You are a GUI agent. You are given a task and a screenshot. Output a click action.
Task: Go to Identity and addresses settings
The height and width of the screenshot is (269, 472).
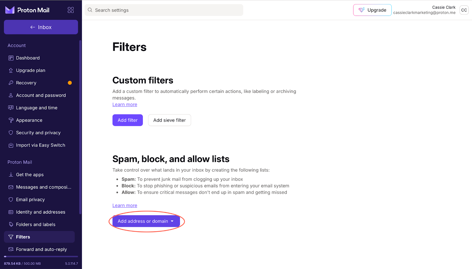(x=40, y=212)
